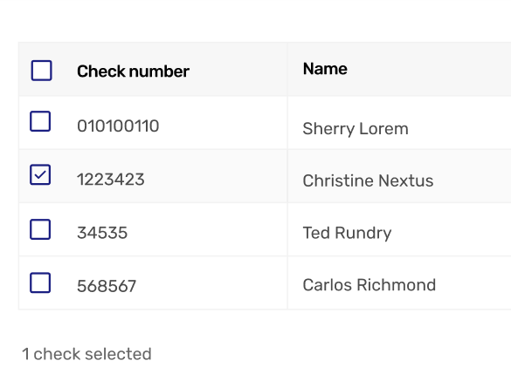Tick the checkbox for check 568567
Viewport: 511px width, 388px height.
40,282
